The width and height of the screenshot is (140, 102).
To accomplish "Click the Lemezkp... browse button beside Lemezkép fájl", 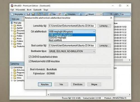I will tap(104, 26).
